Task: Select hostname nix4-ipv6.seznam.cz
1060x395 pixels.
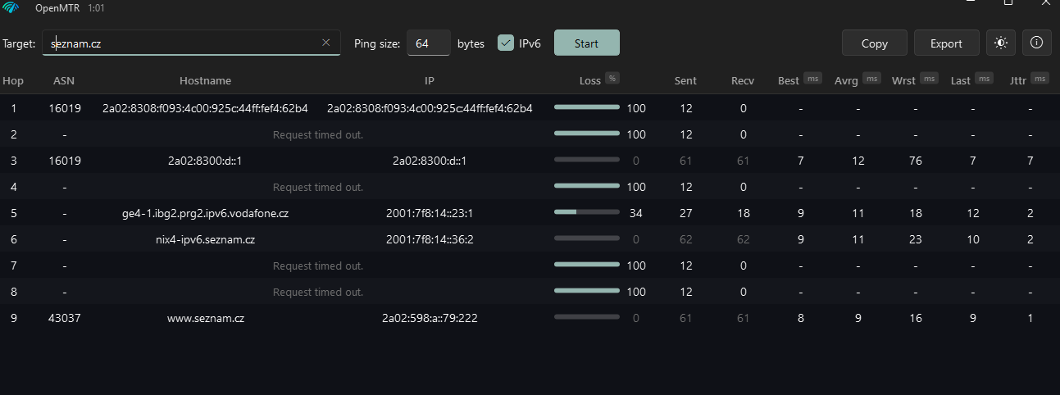Action: pyautogui.click(x=205, y=239)
